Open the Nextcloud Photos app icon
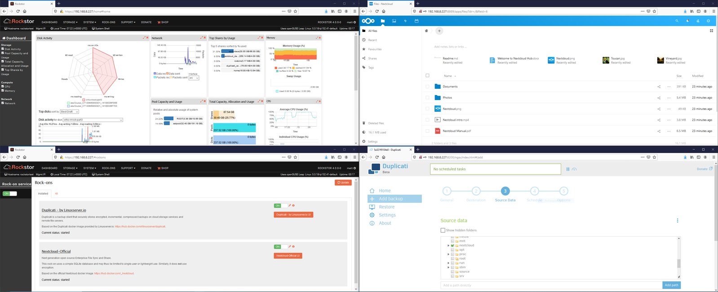Screen dimensions: 718x292 394,21
